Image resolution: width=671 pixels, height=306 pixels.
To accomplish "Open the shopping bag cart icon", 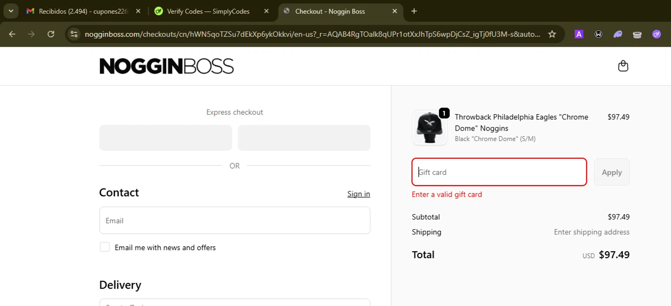I will click(x=623, y=66).
